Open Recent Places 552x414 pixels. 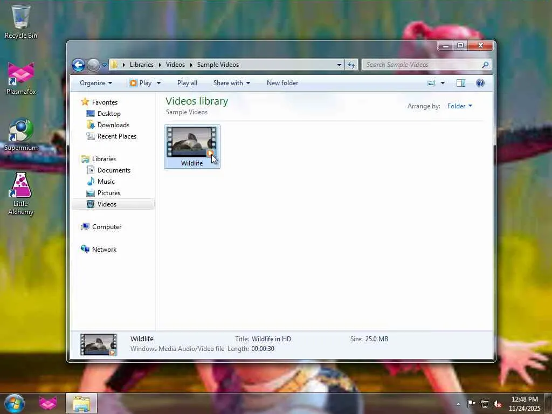pyautogui.click(x=116, y=136)
